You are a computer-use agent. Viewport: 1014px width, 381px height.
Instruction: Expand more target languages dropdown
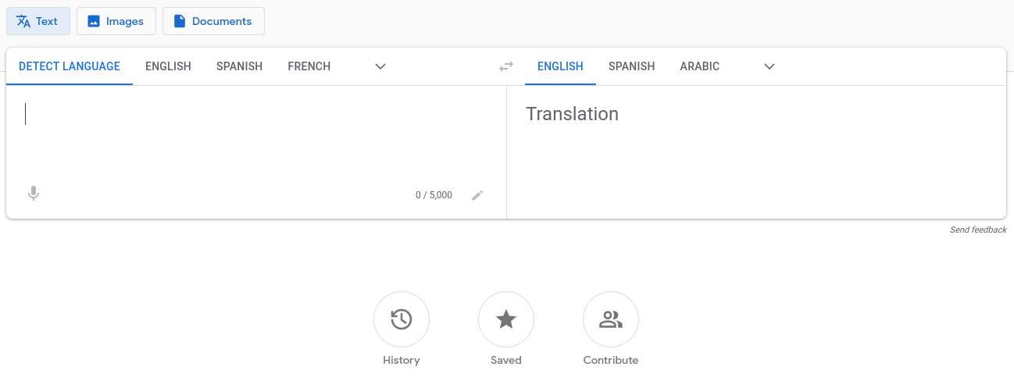click(769, 66)
